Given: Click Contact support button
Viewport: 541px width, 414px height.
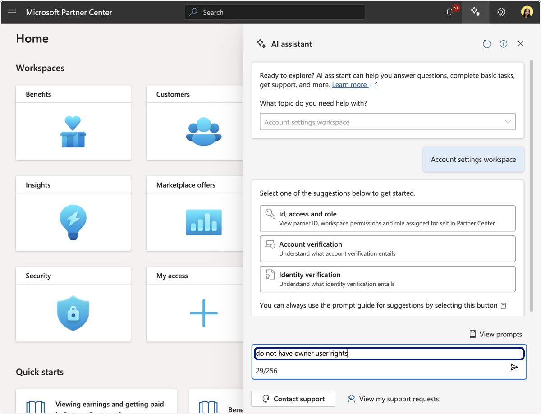Looking at the screenshot, I should (x=293, y=399).
